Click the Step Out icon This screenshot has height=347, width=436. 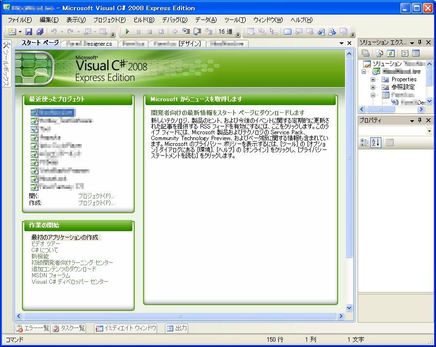click(x=209, y=32)
